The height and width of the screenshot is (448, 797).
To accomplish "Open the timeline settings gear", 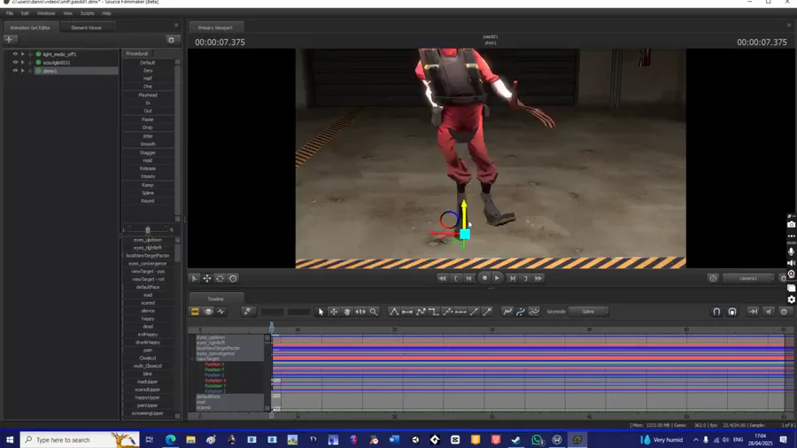I will [x=785, y=312].
